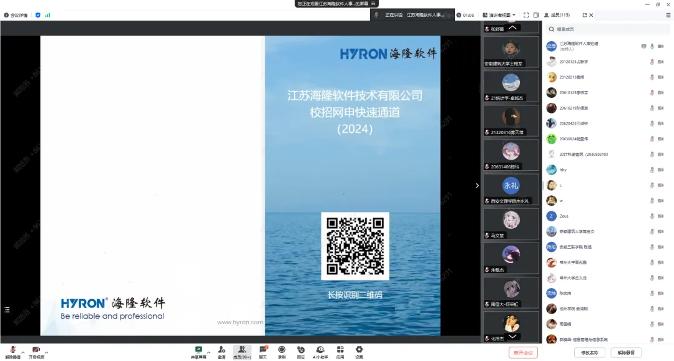674x361 pixels.
Task: Pop out the members panel
Action: [585, 15]
